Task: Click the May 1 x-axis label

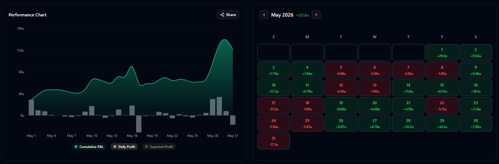Action: pyautogui.click(x=32, y=136)
